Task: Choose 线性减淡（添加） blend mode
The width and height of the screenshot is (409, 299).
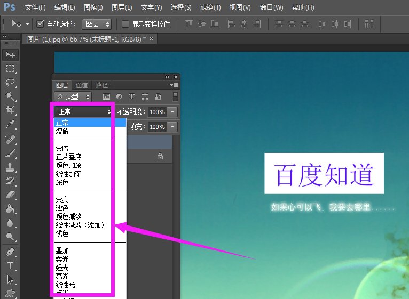Action: point(90,225)
